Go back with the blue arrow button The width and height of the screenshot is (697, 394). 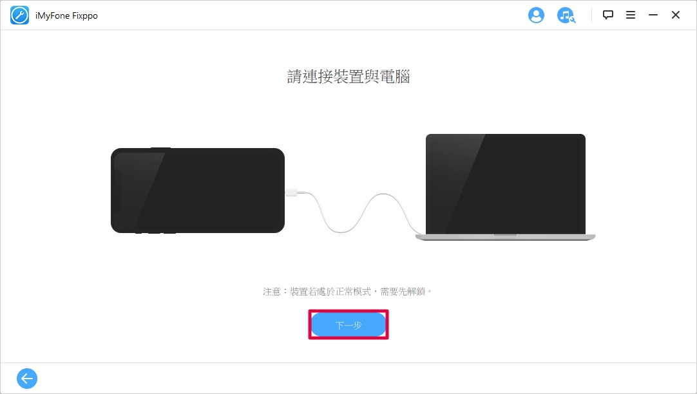27,379
